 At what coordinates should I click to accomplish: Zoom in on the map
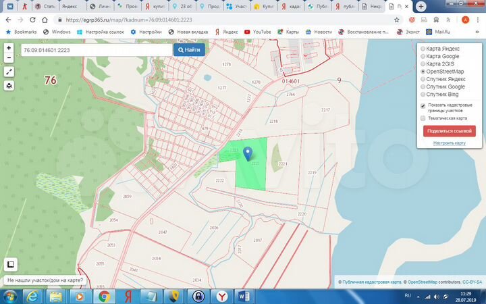[9, 48]
